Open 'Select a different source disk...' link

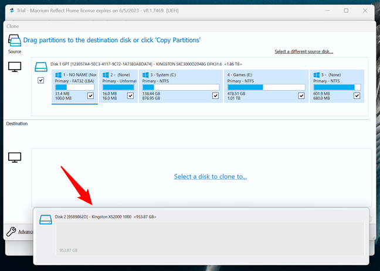point(304,52)
